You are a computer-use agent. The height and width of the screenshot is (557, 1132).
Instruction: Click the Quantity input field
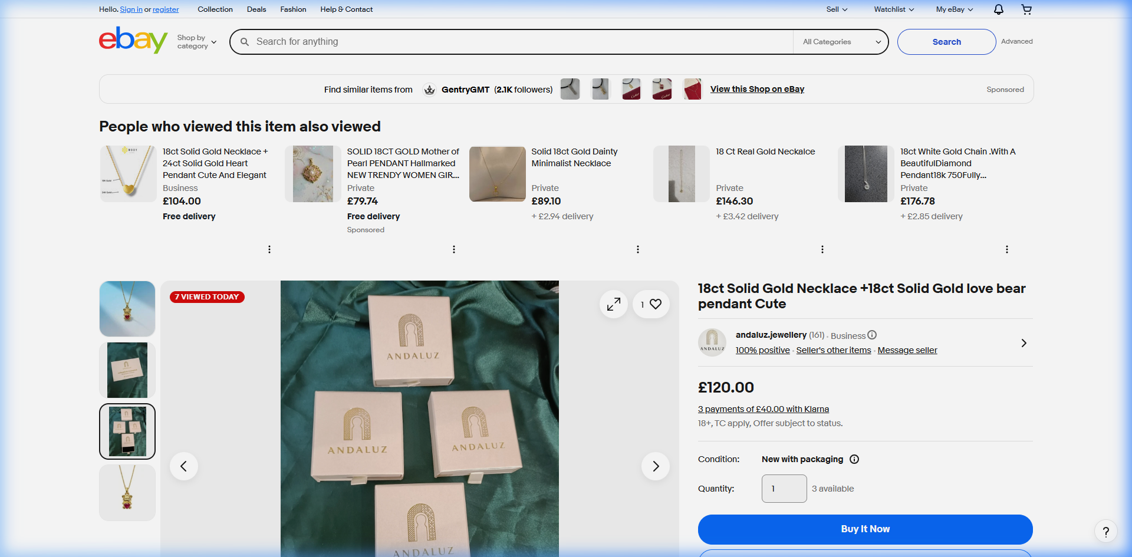tap(784, 489)
